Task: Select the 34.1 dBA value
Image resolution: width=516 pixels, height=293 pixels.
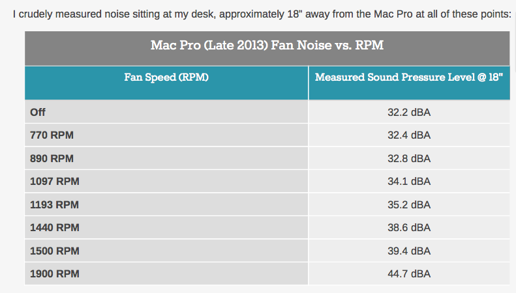Action: click(x=409, y=181)
